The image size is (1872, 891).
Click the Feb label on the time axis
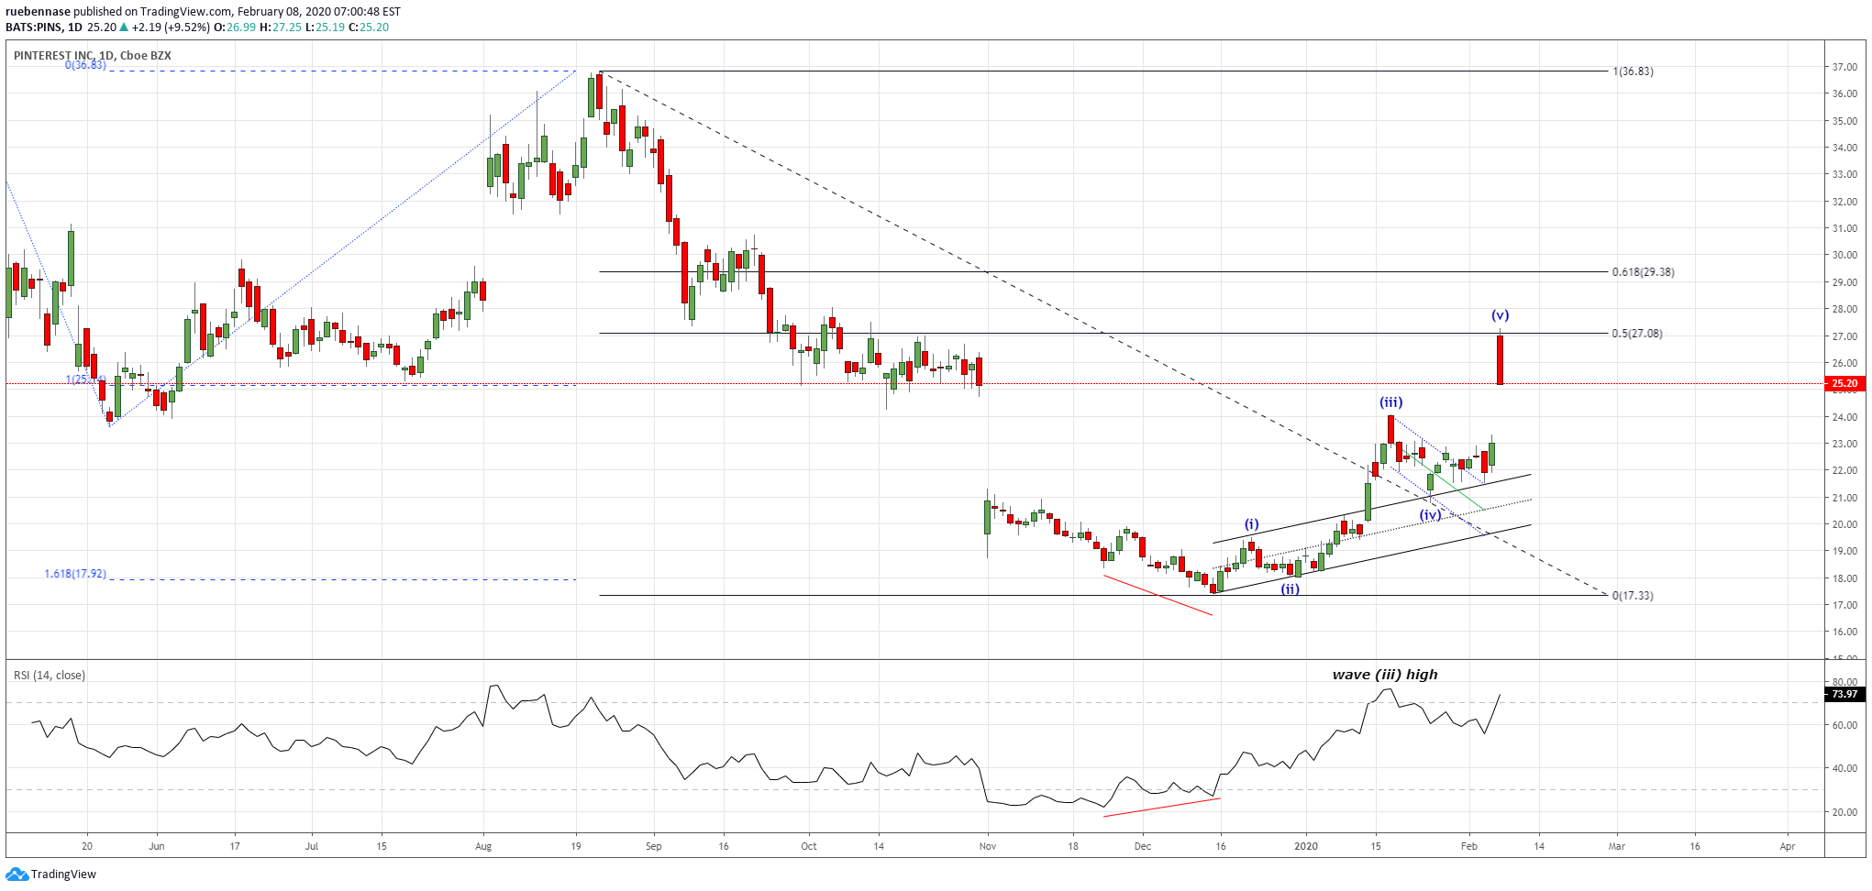click(1469, 846)
